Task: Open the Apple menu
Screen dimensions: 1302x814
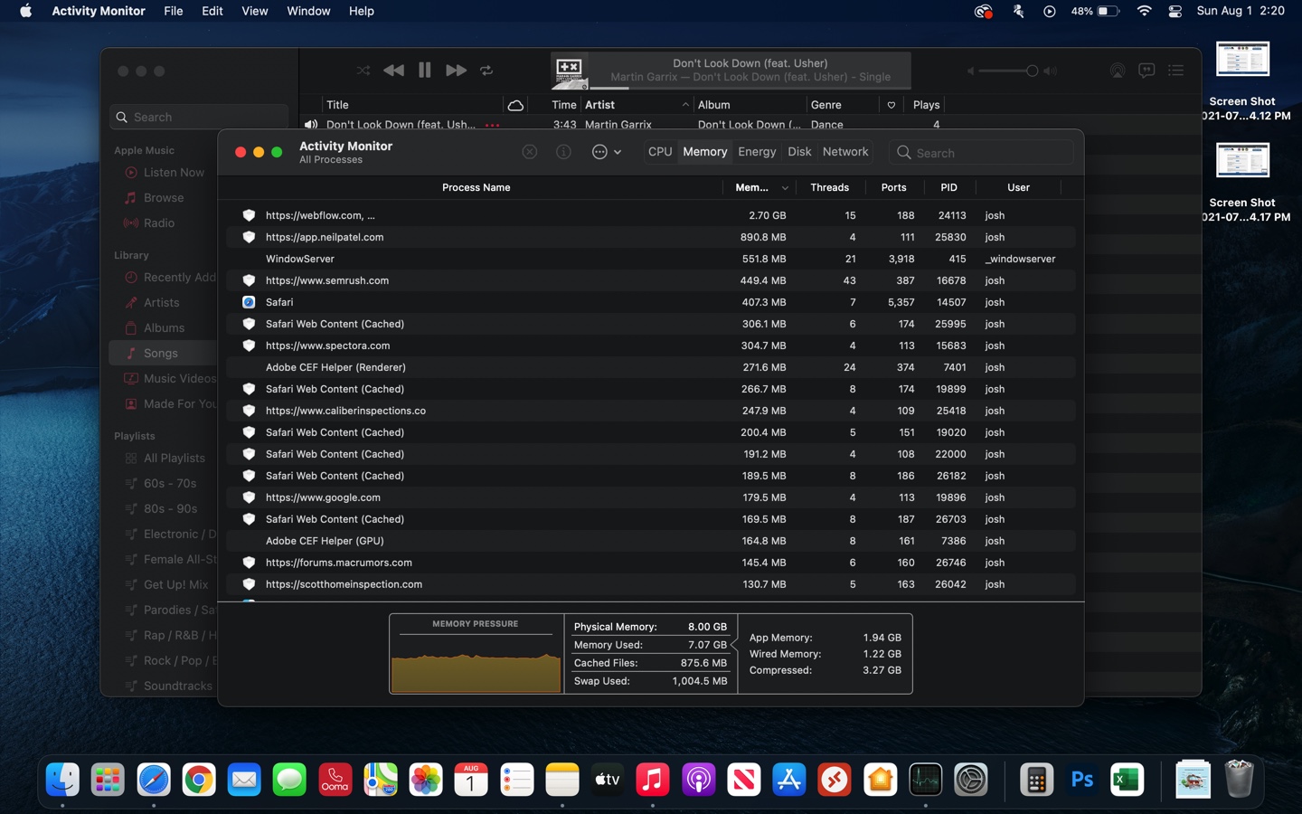Action: (x=25, y=11)
